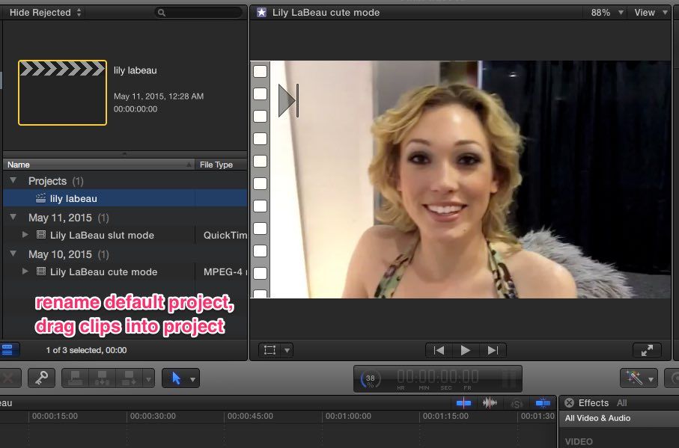
Task: Open the Keyword Editor key icon
Action: (41, 378)
